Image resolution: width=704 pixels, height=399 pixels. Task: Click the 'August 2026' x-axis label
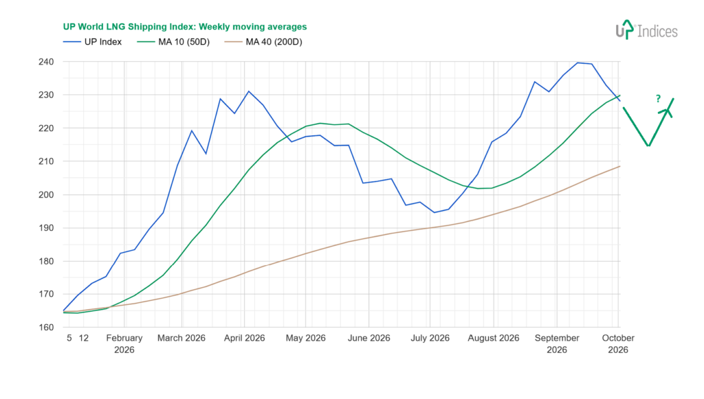(494, 338)
